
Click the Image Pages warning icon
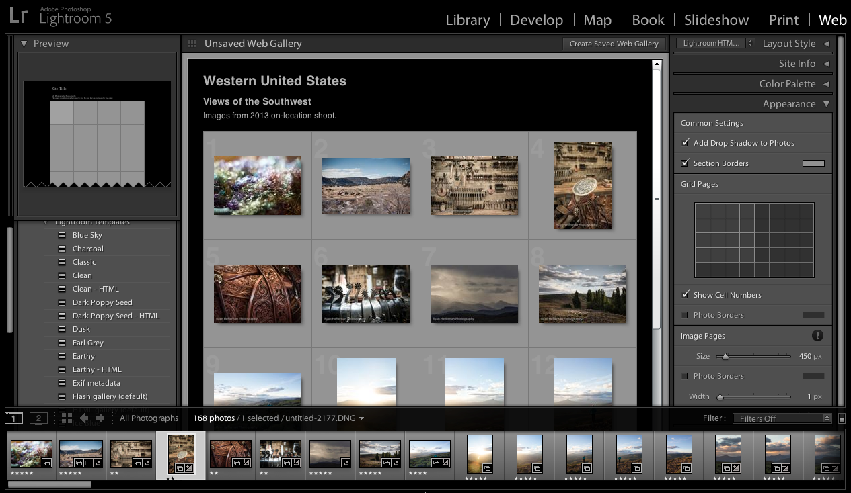point(817,335)
